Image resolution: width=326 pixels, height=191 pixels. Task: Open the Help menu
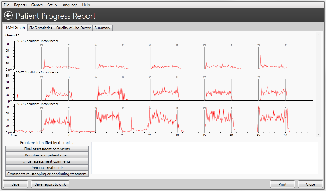(x=86, y=5)
